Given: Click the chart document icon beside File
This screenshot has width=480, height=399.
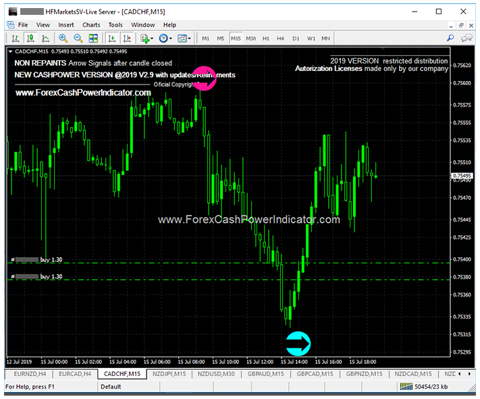Looking at the screenshot, I should [11, 25].
